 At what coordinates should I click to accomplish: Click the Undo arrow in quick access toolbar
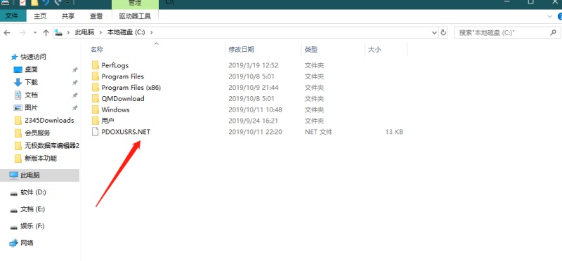pyautogui.click(x=46, y=2)
